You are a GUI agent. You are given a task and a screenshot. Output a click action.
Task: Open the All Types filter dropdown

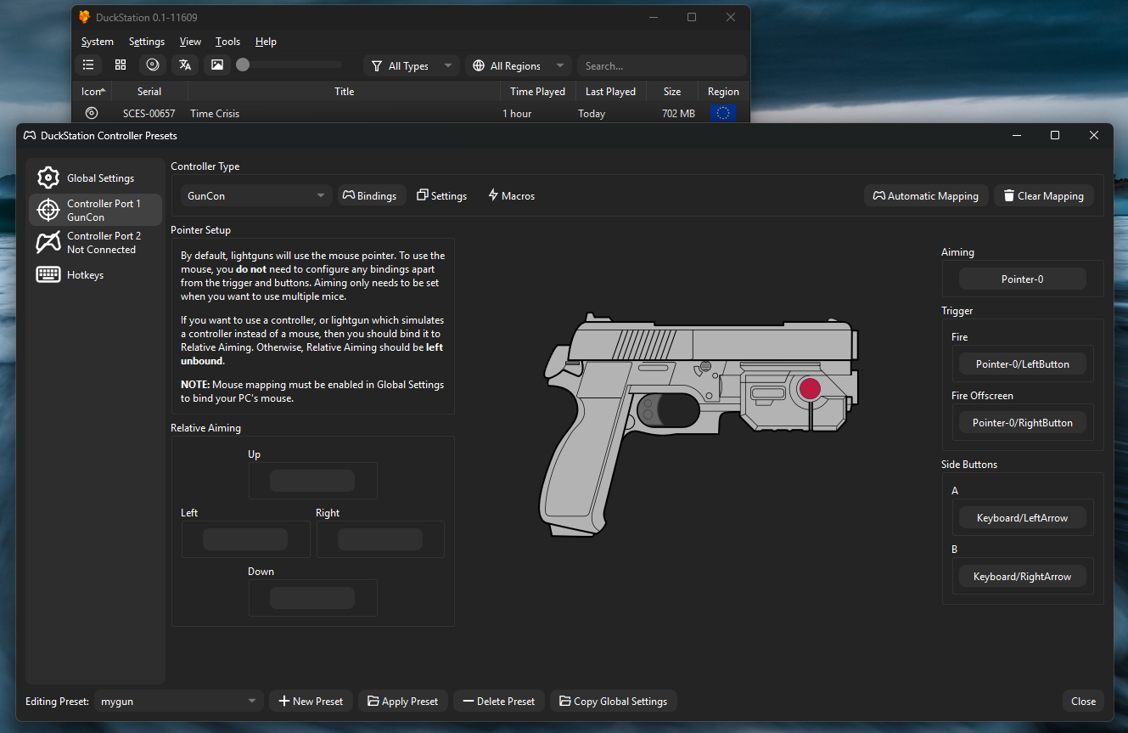[x=412, y=65]
